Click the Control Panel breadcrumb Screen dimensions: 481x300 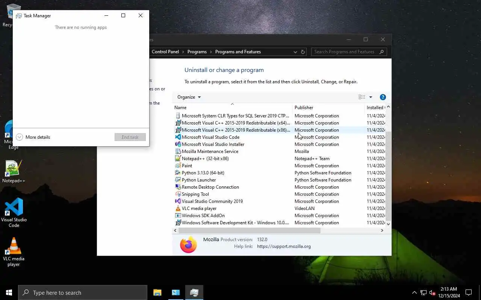coord(165,52)
